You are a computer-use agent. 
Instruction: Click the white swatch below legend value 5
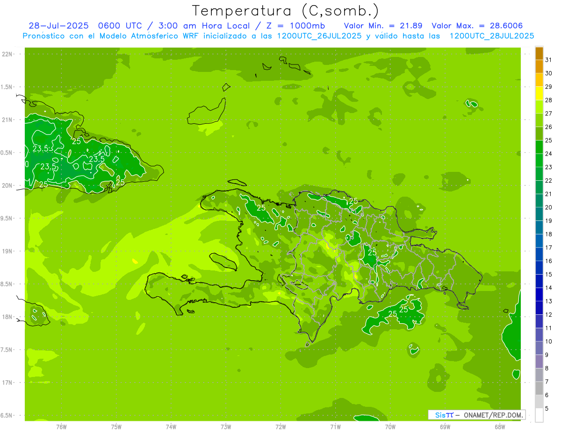[x=539, y=415]
